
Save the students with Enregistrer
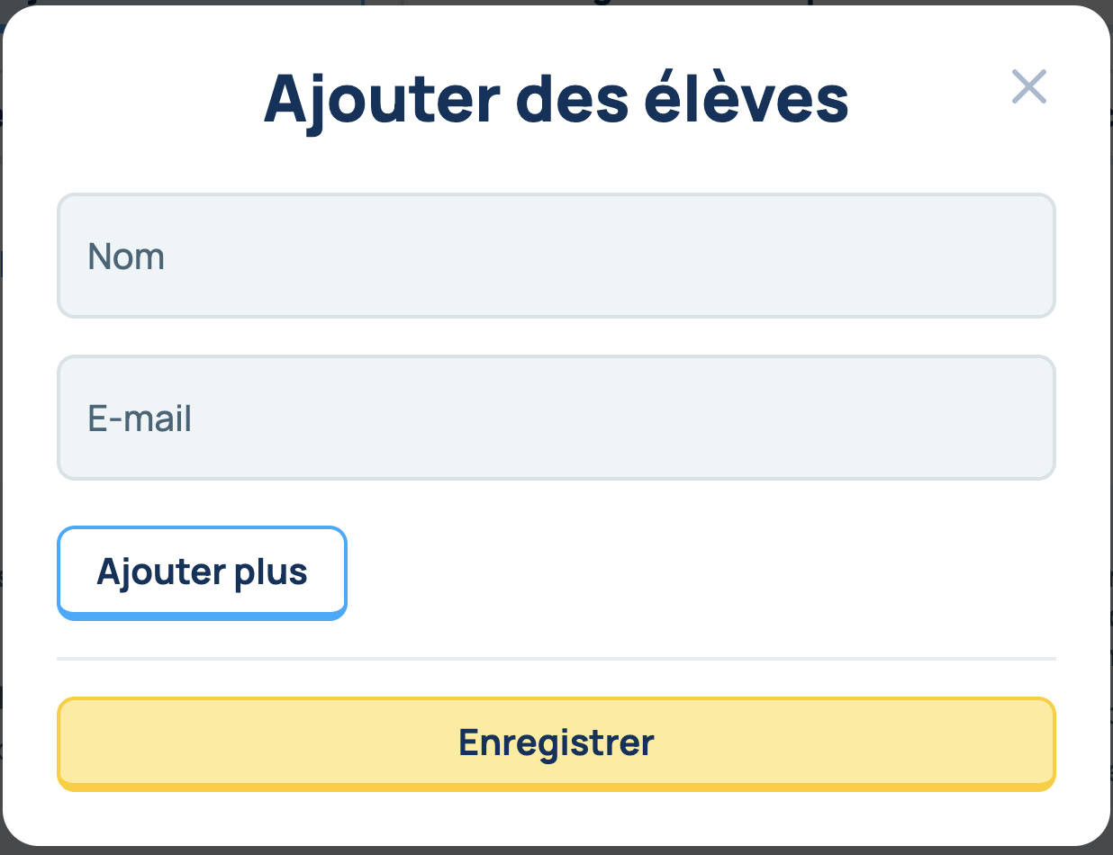556,743
